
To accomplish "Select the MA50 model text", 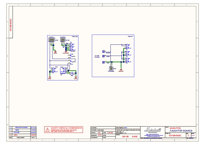I will 135,136.
